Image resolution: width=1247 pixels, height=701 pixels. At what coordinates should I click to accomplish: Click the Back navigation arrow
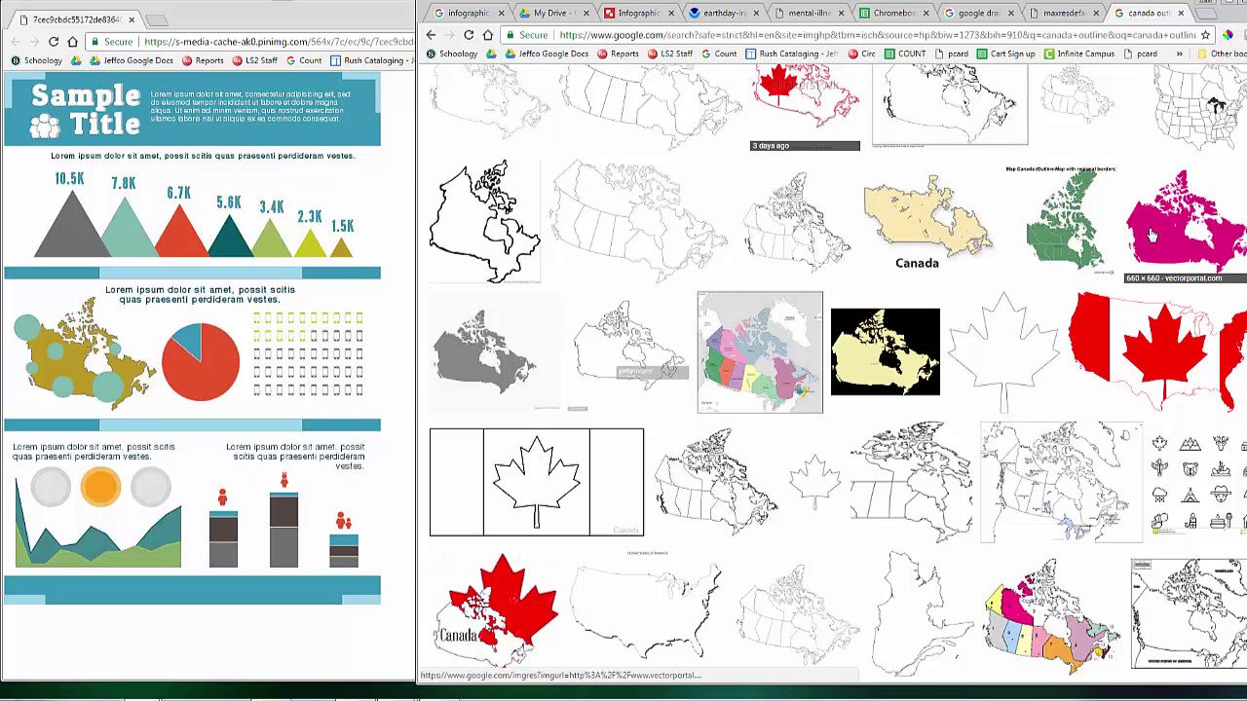(431, 34)
